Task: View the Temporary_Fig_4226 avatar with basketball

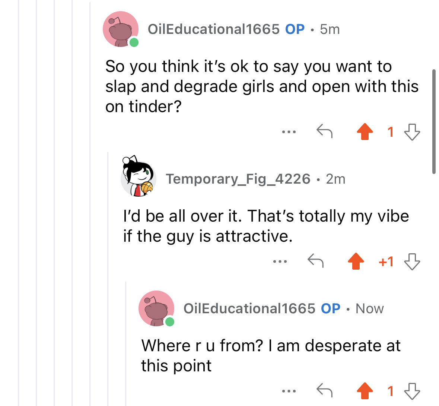Action: coord(138,177)
